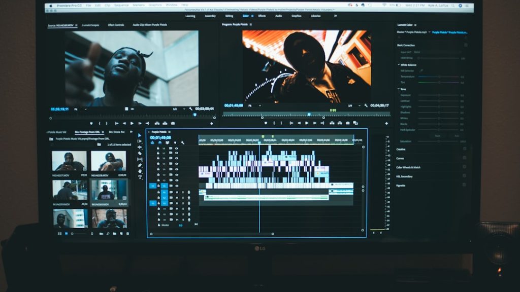The image size is (520, 292).
Task: Click the Temperature slider handle in White Balance
Action: (x=440, y=77)
